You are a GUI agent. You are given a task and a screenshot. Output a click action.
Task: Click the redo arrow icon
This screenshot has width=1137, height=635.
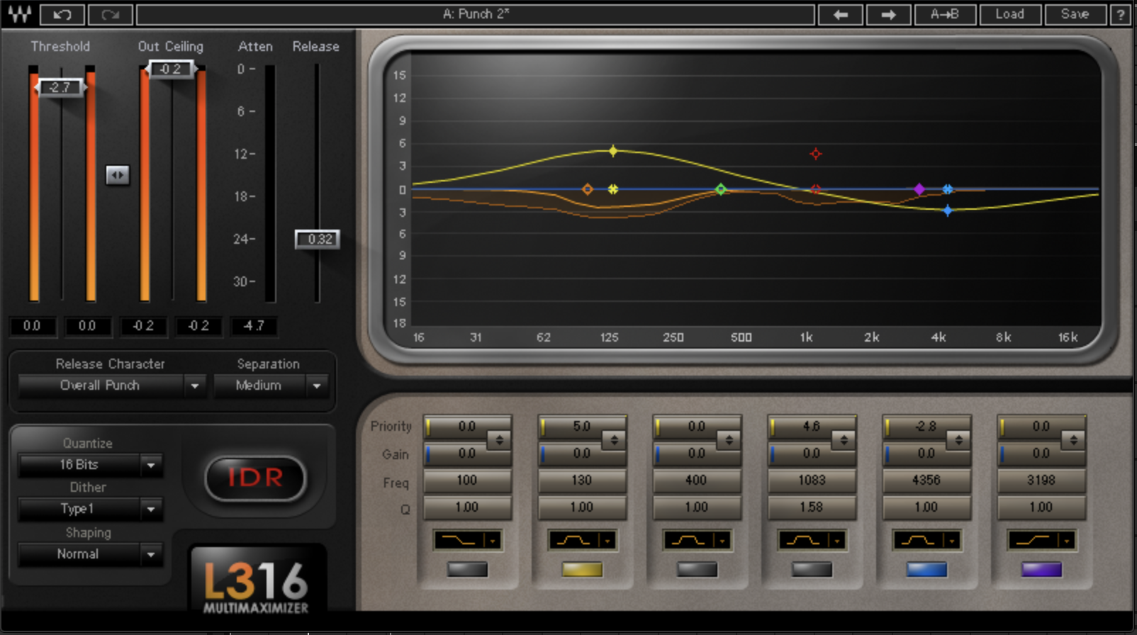click(x=110, y=14)
